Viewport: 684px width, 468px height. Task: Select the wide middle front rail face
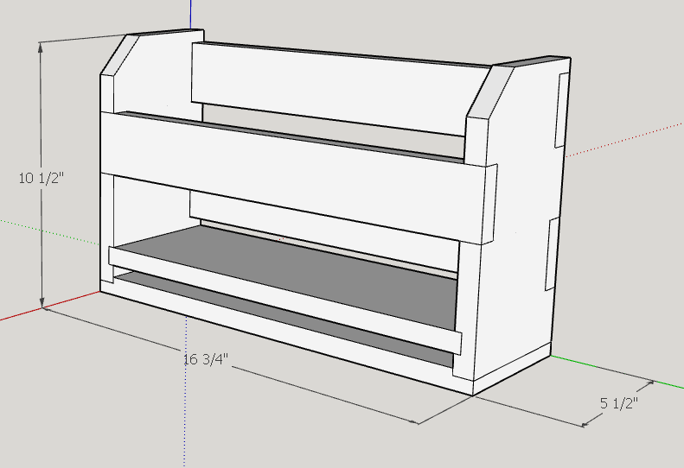pyautogui.click(x=293, y=178)
